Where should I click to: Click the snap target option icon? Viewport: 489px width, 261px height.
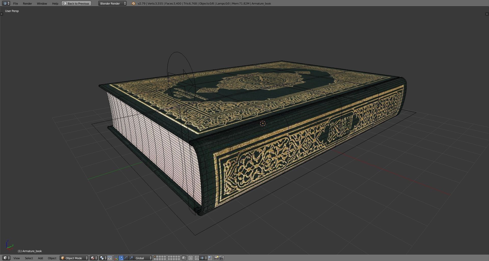210,258
